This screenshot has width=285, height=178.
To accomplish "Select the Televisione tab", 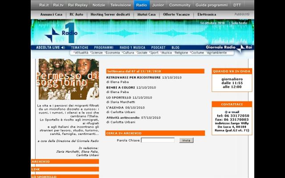I will (121, 5).
